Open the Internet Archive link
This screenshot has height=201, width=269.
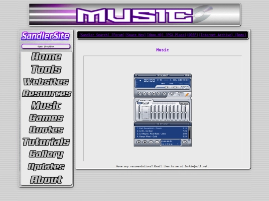[x=216, y=35]
